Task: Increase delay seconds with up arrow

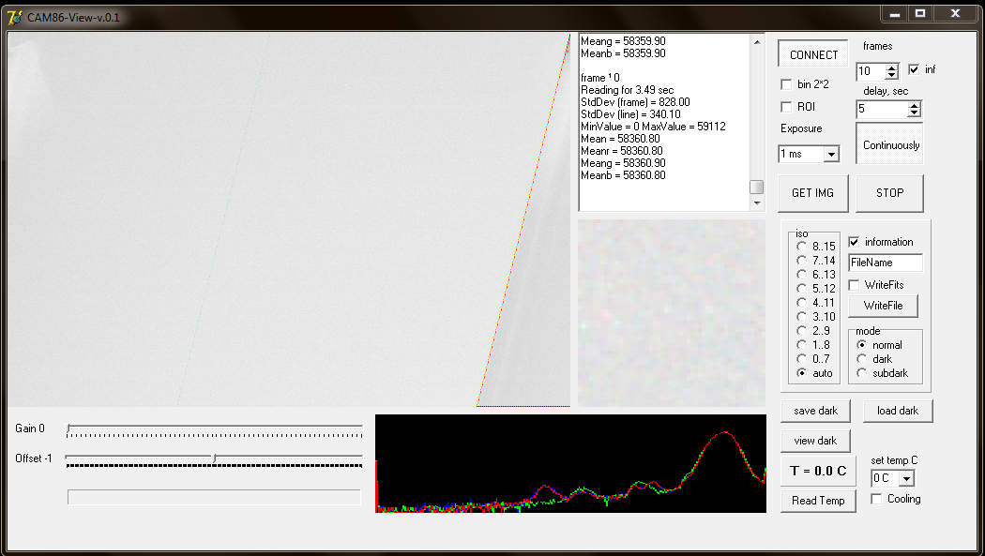Action: (x=915, y=105)
